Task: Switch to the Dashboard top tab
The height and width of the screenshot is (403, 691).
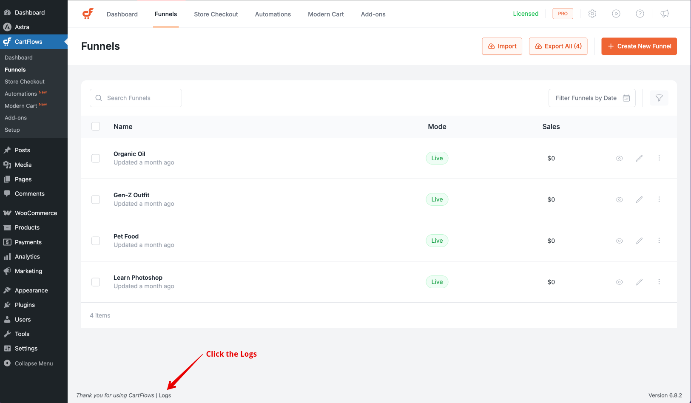Action: (122, 14)
